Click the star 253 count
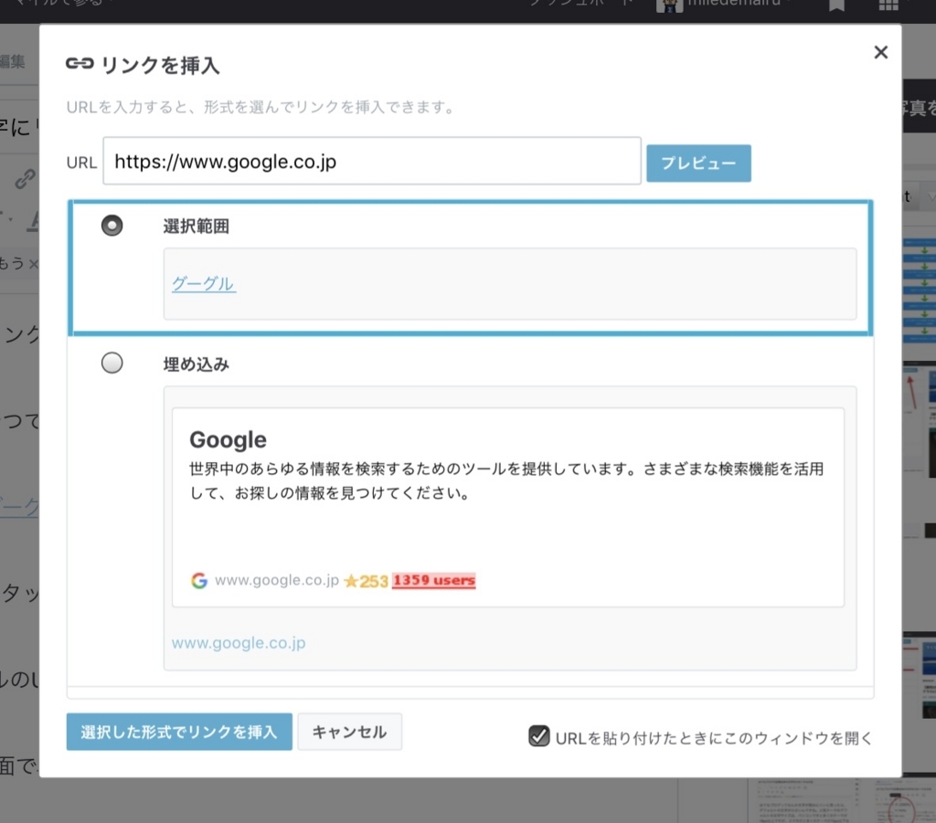Image resolution: width=936 pixels, height=823 pixels. click(367, 581)
